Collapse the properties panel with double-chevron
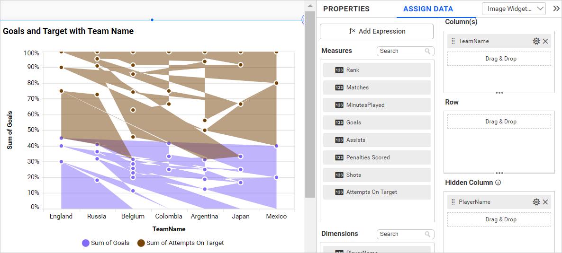The height and width of the screenshot is (253, 562). point(556,9)
